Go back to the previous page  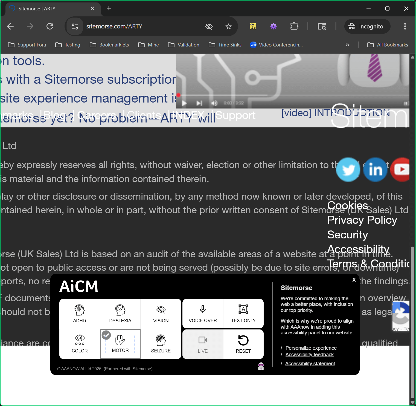coord(10,26)
